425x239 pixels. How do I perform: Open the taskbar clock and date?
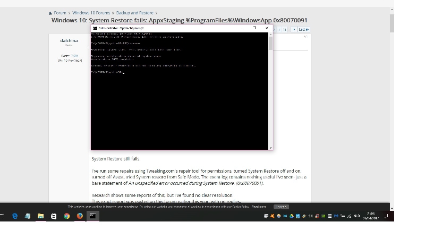click(371, 216)
